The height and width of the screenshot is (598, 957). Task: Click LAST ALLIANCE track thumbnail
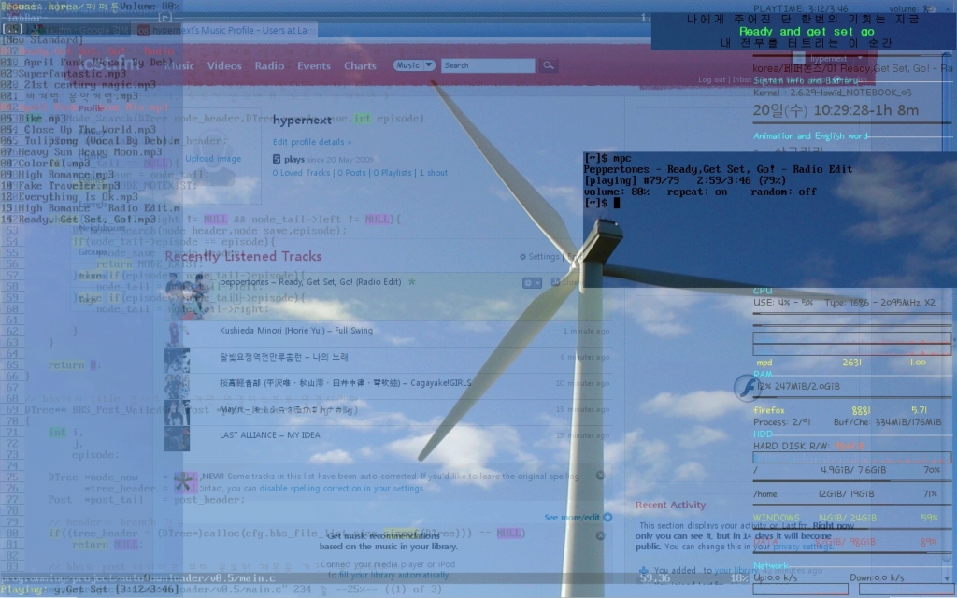coord(177,438)
